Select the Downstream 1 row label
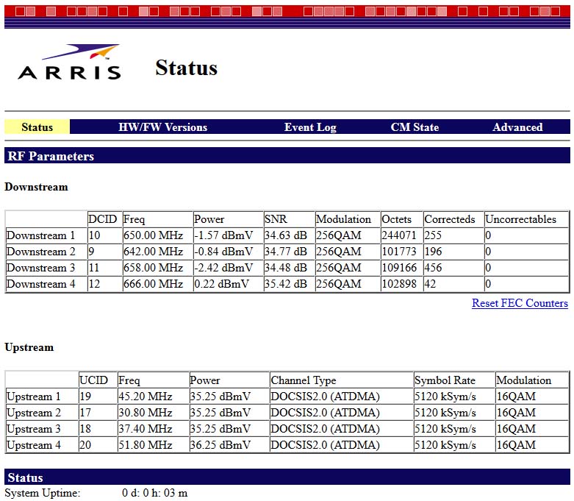This screenshot has height=501, width=574. pyautogui.click(x=41, y=235)
